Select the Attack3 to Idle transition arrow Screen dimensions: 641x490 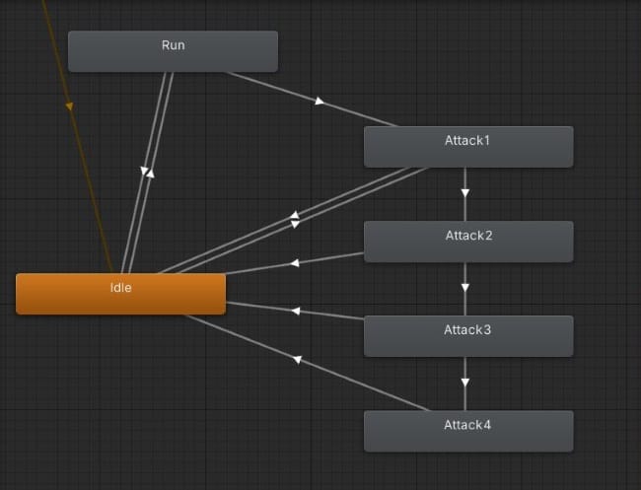point(295,311)
